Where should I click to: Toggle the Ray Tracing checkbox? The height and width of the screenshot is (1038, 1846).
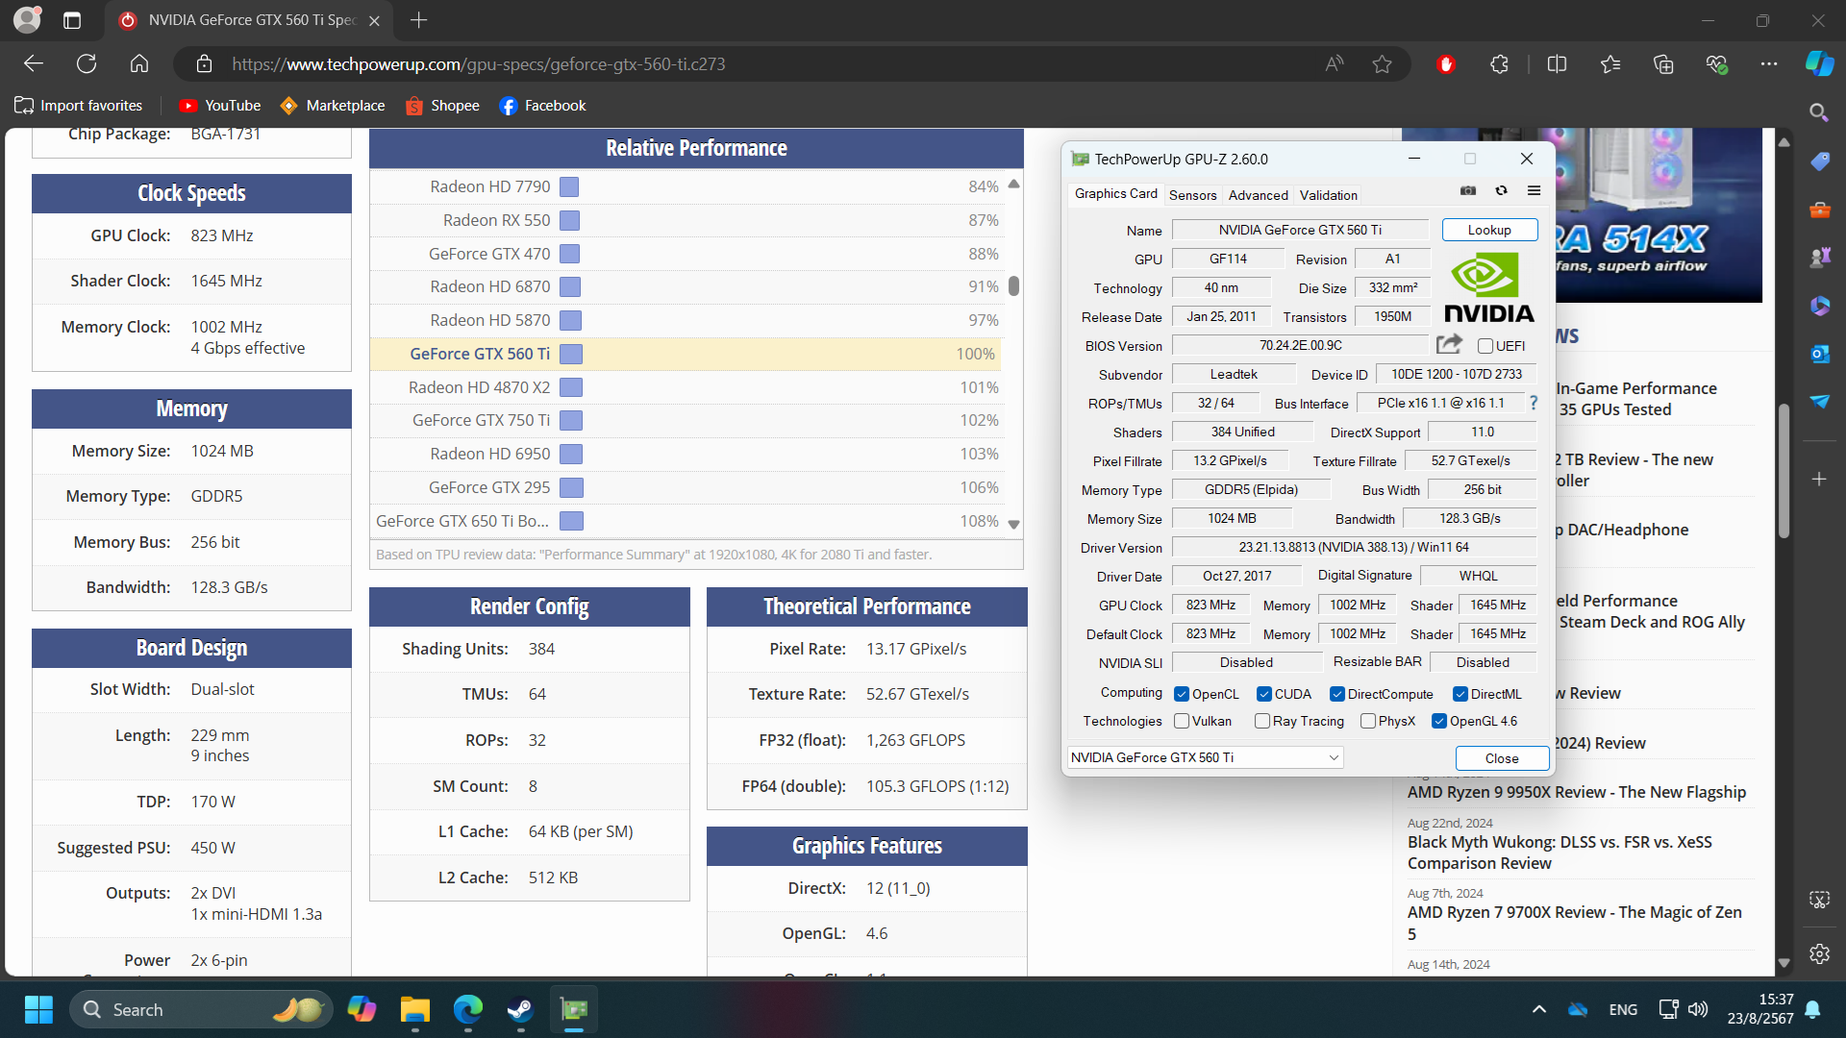tap(1262, 721)
